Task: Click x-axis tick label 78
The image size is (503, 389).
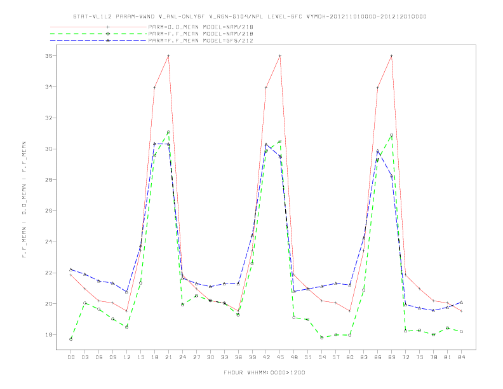Action: click(x=434, y=357)
